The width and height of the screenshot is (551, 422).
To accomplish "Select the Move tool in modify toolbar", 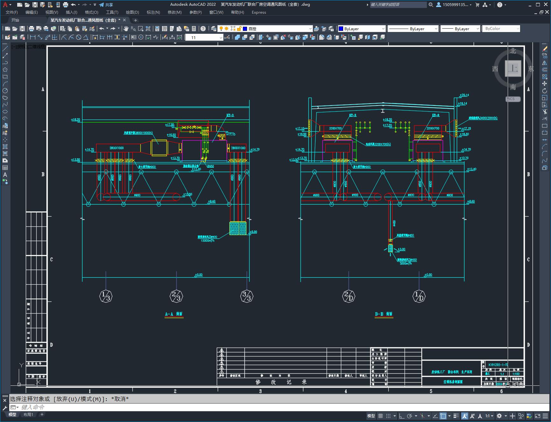I will click(545, 84).
